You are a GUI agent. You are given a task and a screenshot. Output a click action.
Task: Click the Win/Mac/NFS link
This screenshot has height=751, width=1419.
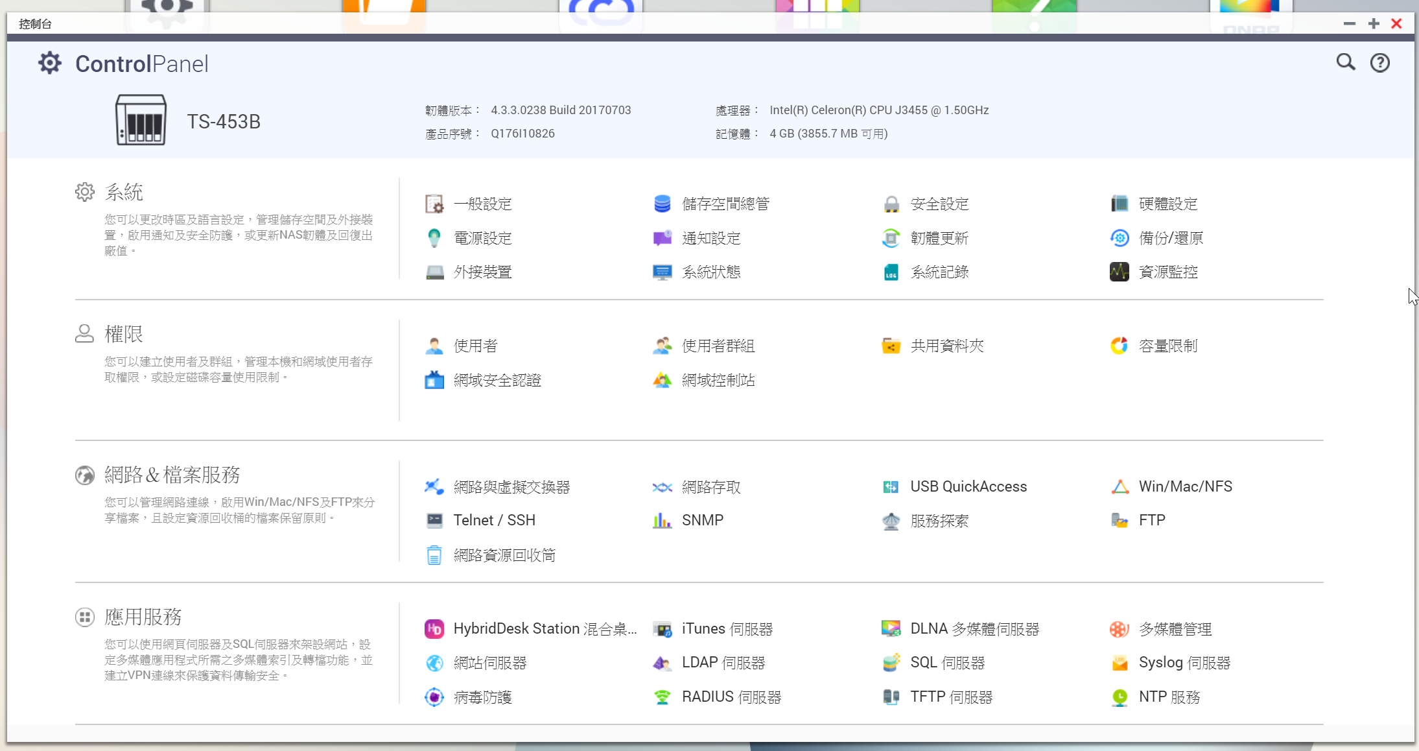pyautogui.click(x=1185, y=486)
